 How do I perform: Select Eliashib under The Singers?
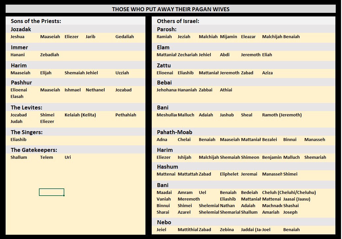(18, 140)
